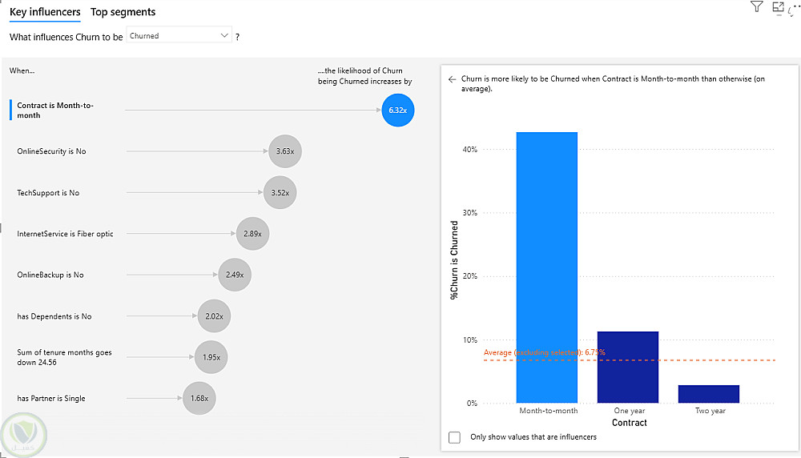The width and height of the screenshot is (801, 458).
Task: Click the 3.63x OnlineSecurity bubble
Action: [284, 151]
